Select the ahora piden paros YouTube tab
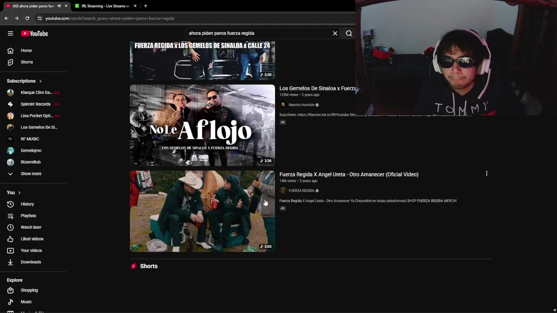This screenshot has width=557, height=313. 33,6
